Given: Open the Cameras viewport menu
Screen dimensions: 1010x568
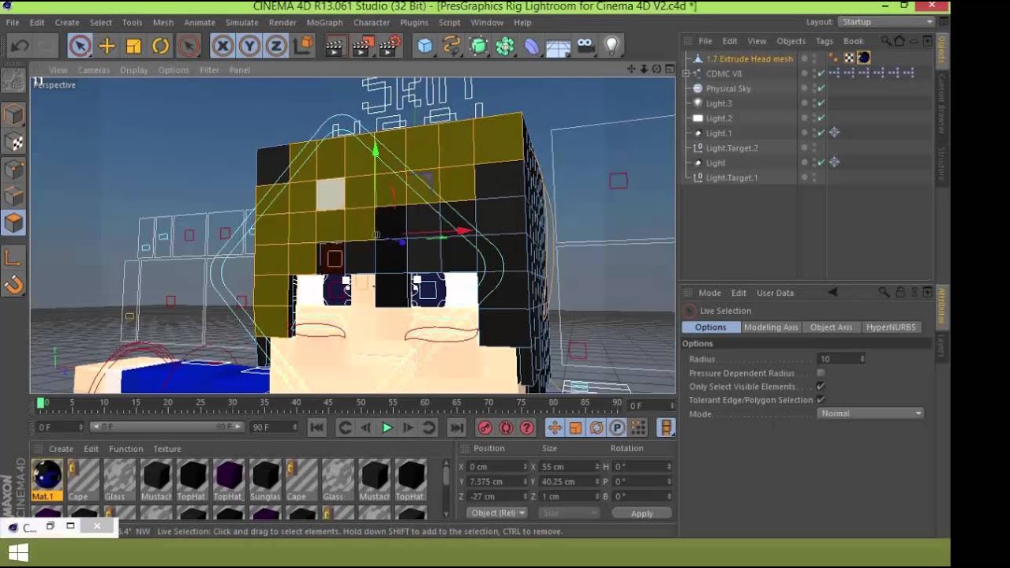Looking at the screenshot, I should 93,69.
